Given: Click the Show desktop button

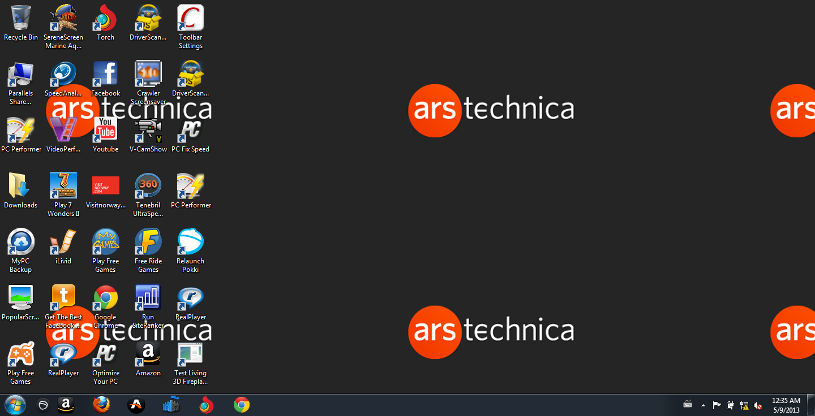Looking at the screenshot, I should pos(811,405).
